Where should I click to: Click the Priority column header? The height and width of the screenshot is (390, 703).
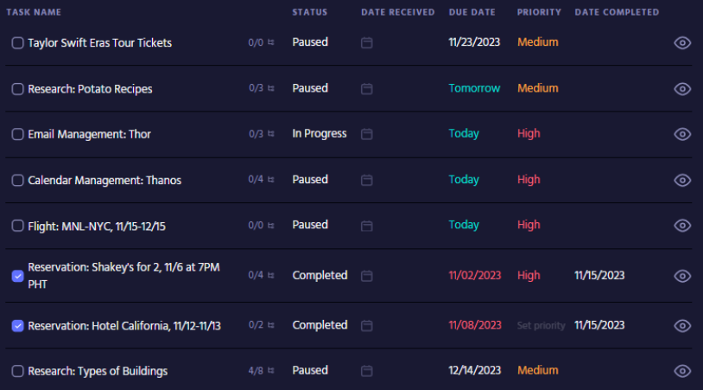click(x=539, y=12)
